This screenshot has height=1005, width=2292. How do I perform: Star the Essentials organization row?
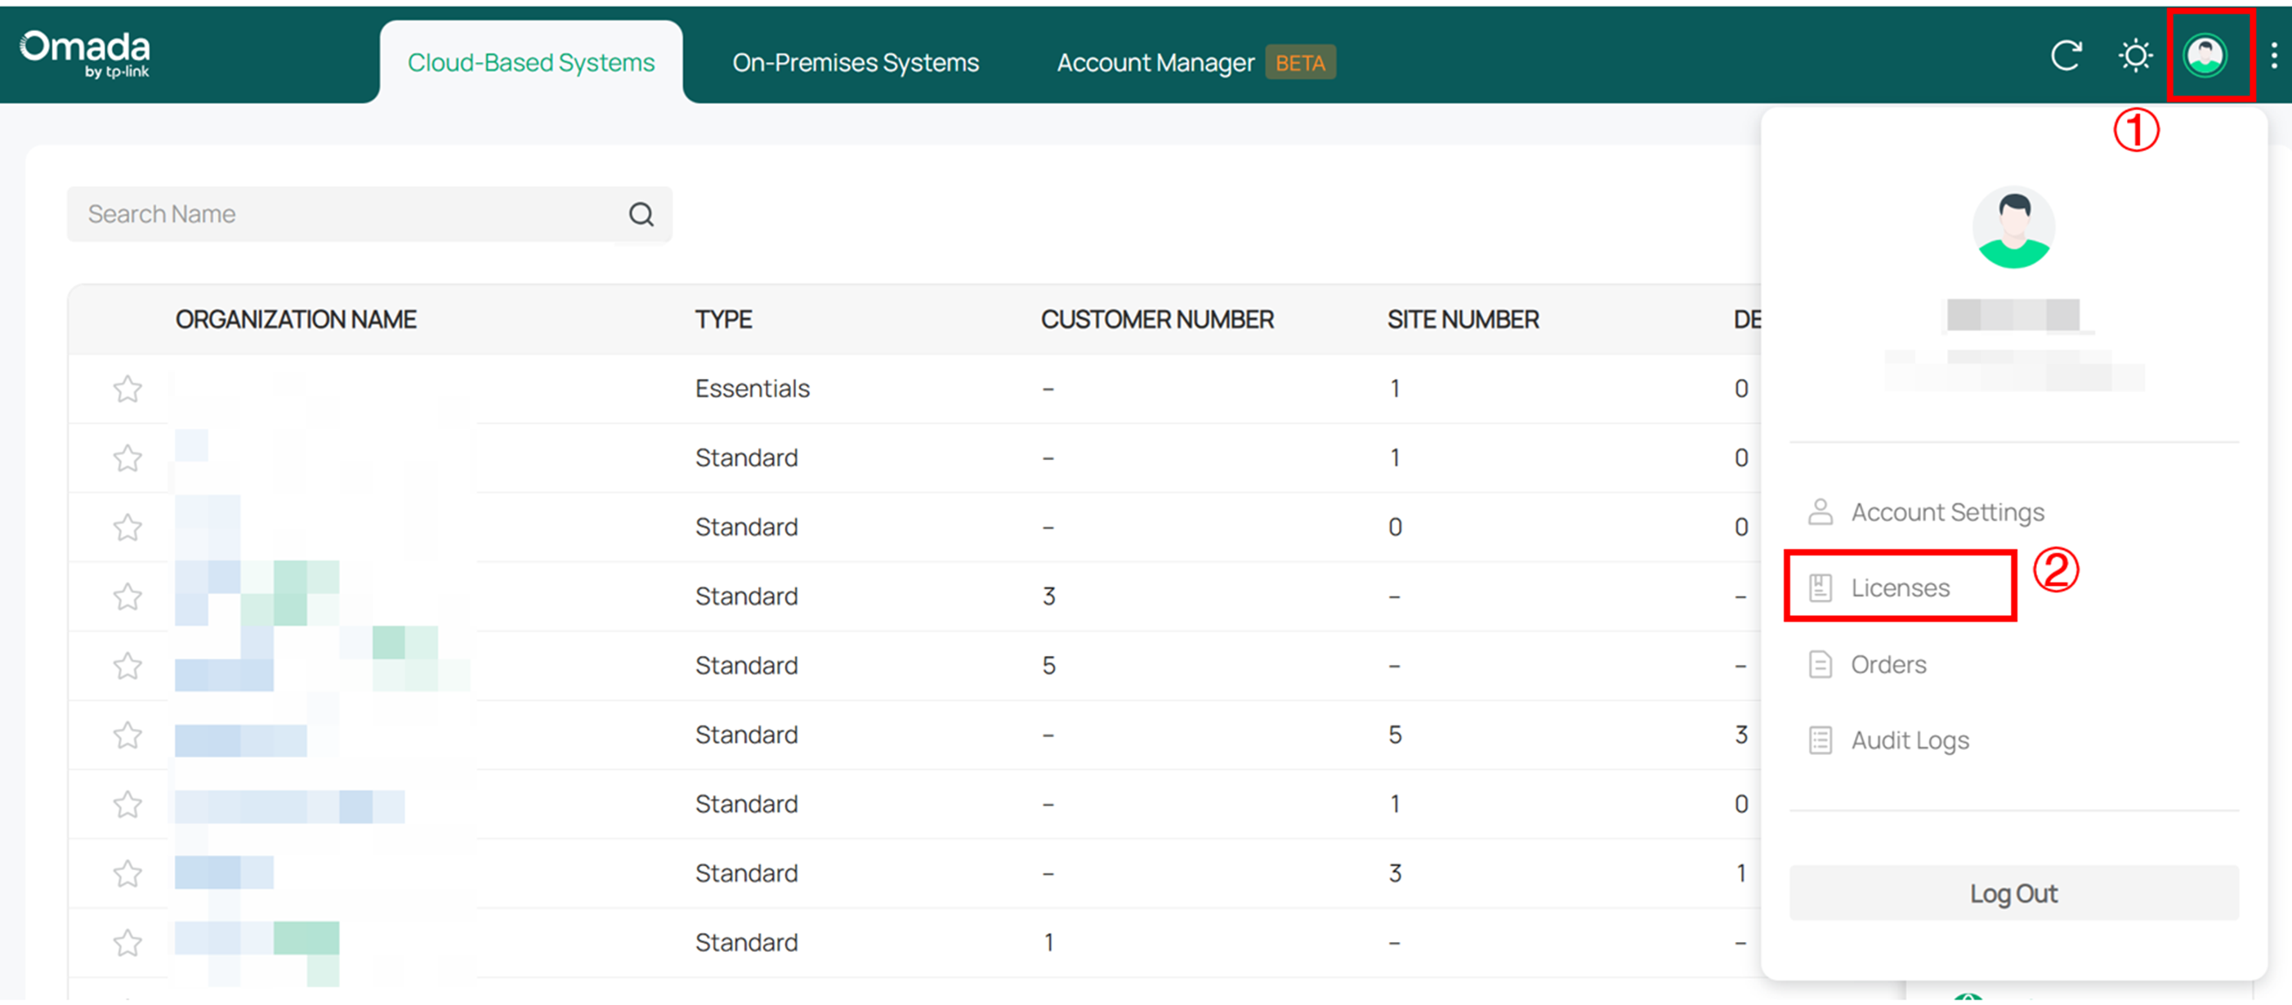(x=127, y=389)
